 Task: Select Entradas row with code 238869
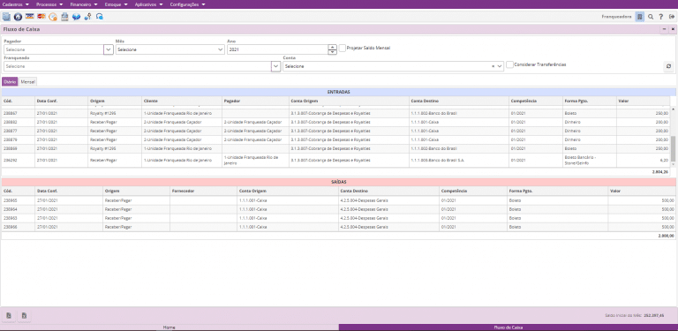click(x=335, y=148)
